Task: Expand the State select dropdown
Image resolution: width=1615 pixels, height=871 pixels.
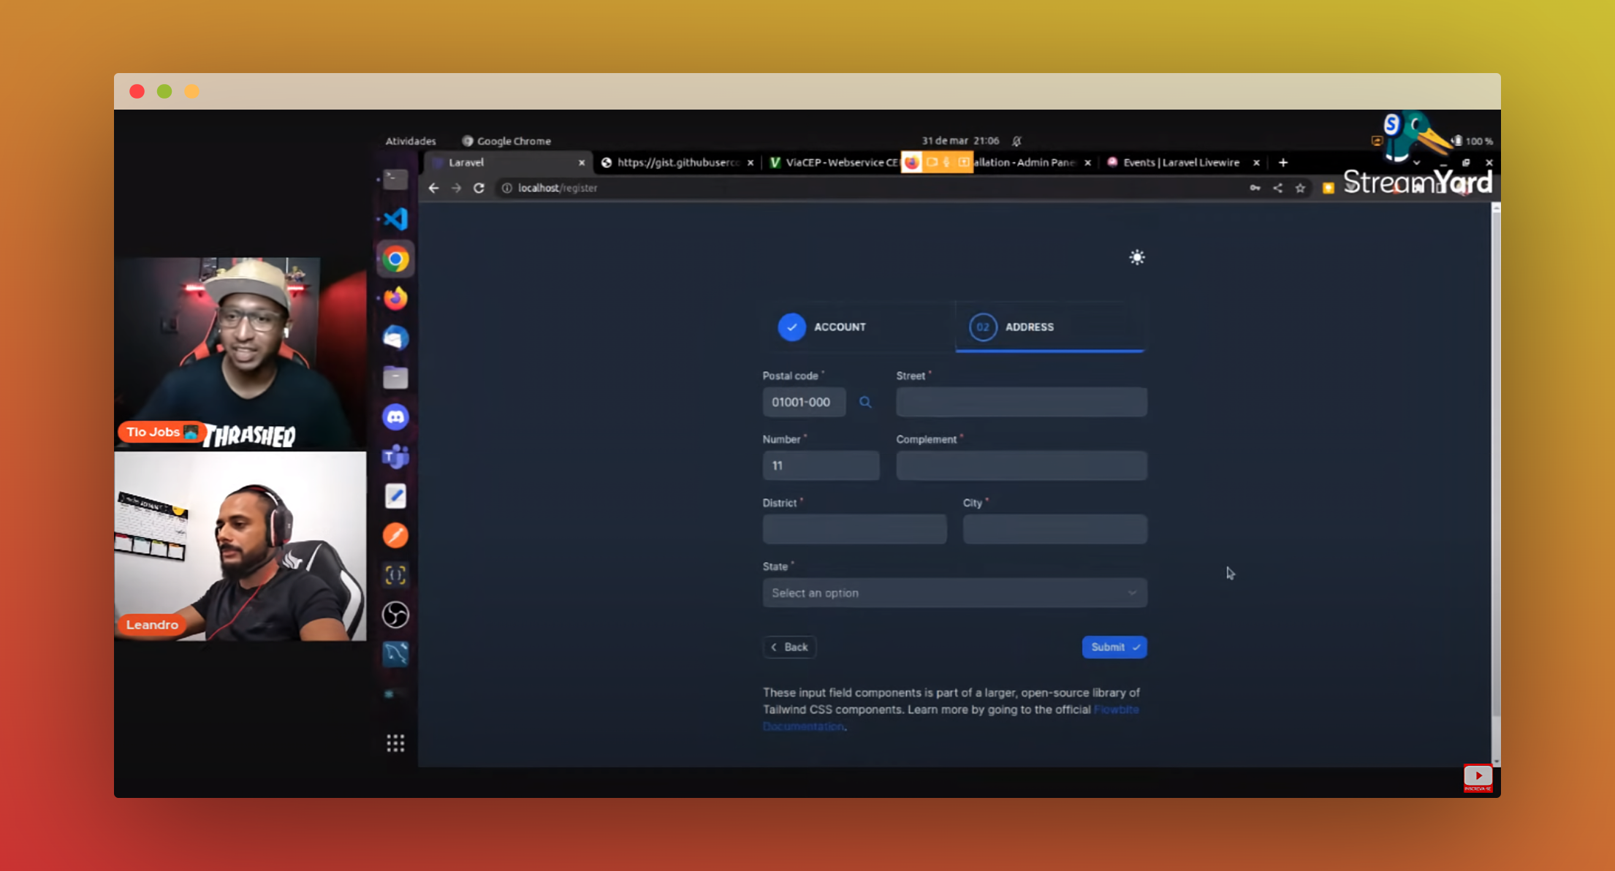Action: click(954, 593)
